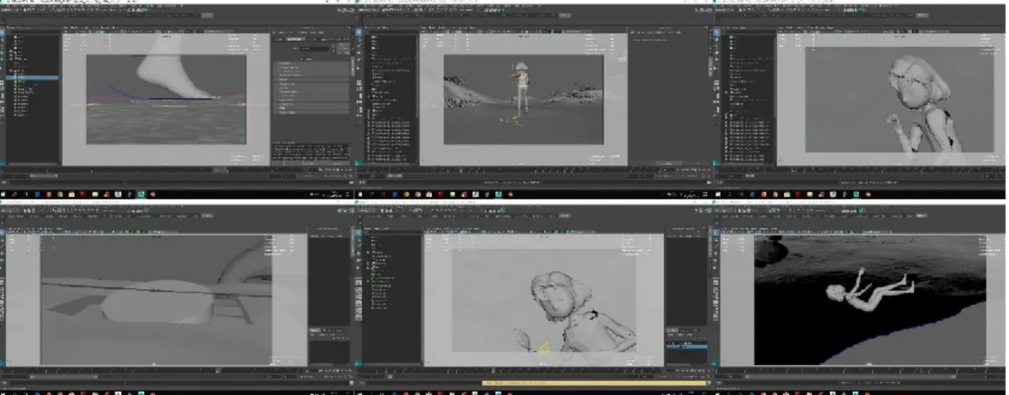
Task: Click the search icon in top-left screenshot taskbar
Action: (x=14, y=194)
